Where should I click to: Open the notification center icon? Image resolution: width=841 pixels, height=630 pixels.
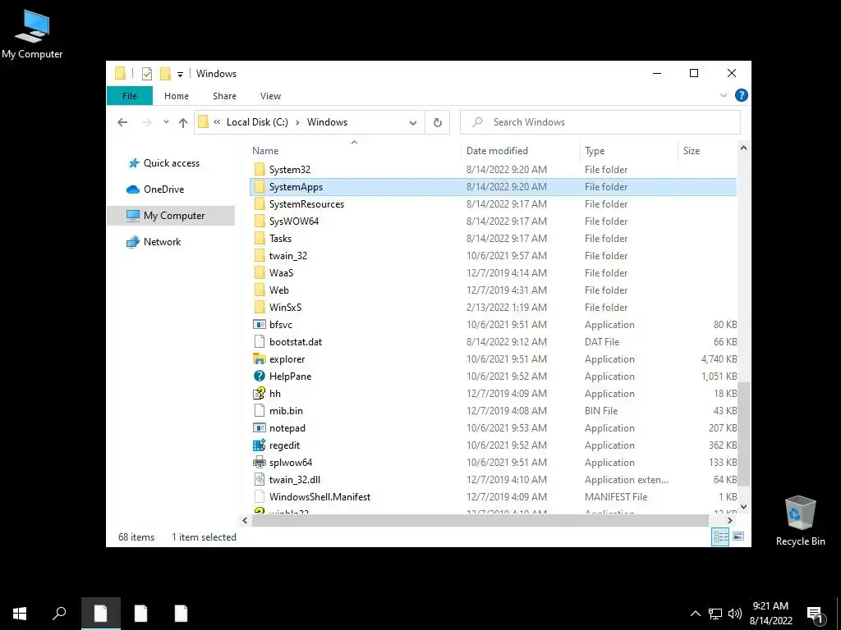pyautogui.click(x=815, y=614)
